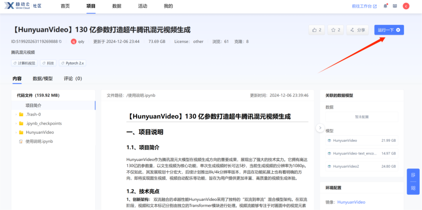Star the project to favorites
Image resolution: width=422 pixels, height=210 pixels.
(336, 30)
